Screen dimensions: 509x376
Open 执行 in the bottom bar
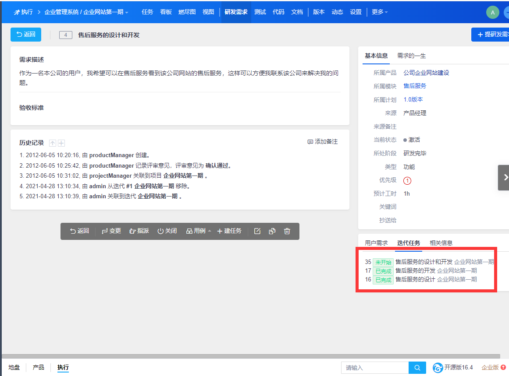click(63, 367)
